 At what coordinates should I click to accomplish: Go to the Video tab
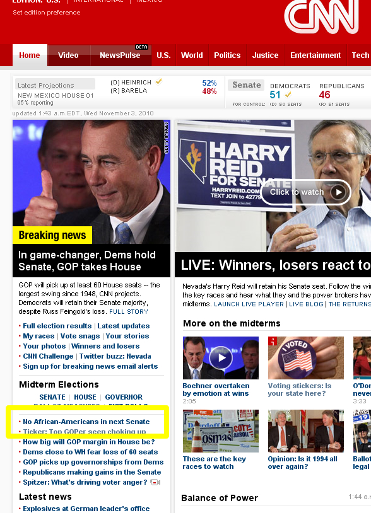coord(68,55)
